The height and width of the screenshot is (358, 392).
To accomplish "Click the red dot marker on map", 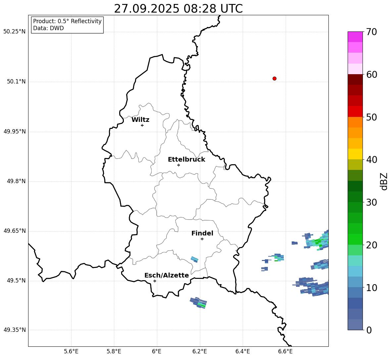I will click(274, 78).
